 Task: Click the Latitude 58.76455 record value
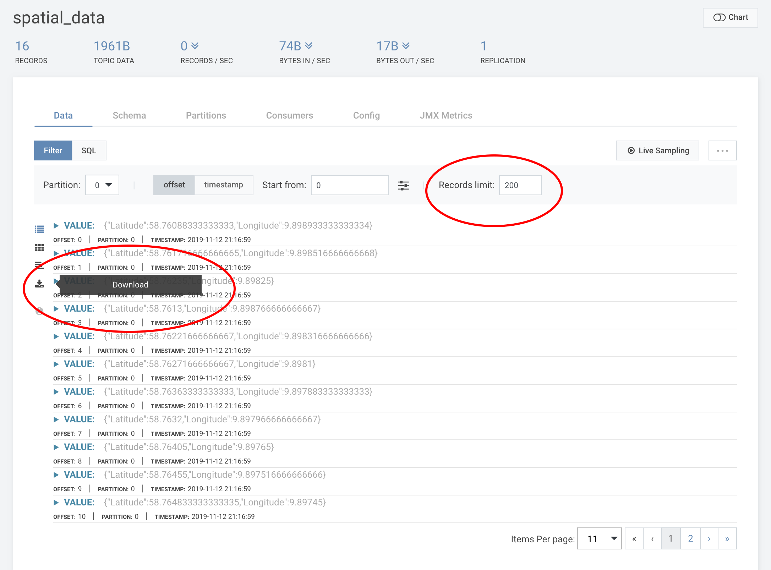pos(215,475)
